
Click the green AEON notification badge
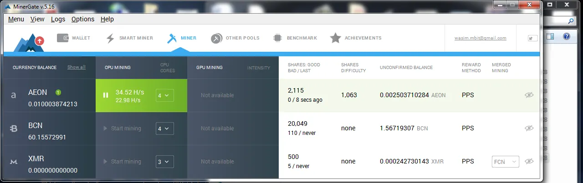coord(58,92)
